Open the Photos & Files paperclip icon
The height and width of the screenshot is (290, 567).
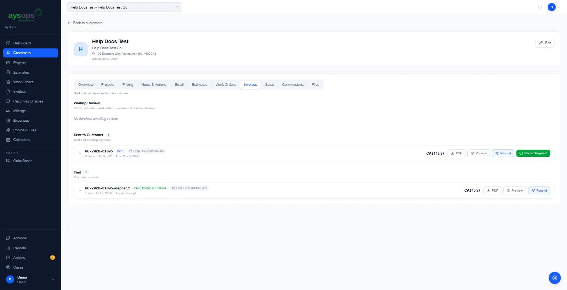point(8,130)
